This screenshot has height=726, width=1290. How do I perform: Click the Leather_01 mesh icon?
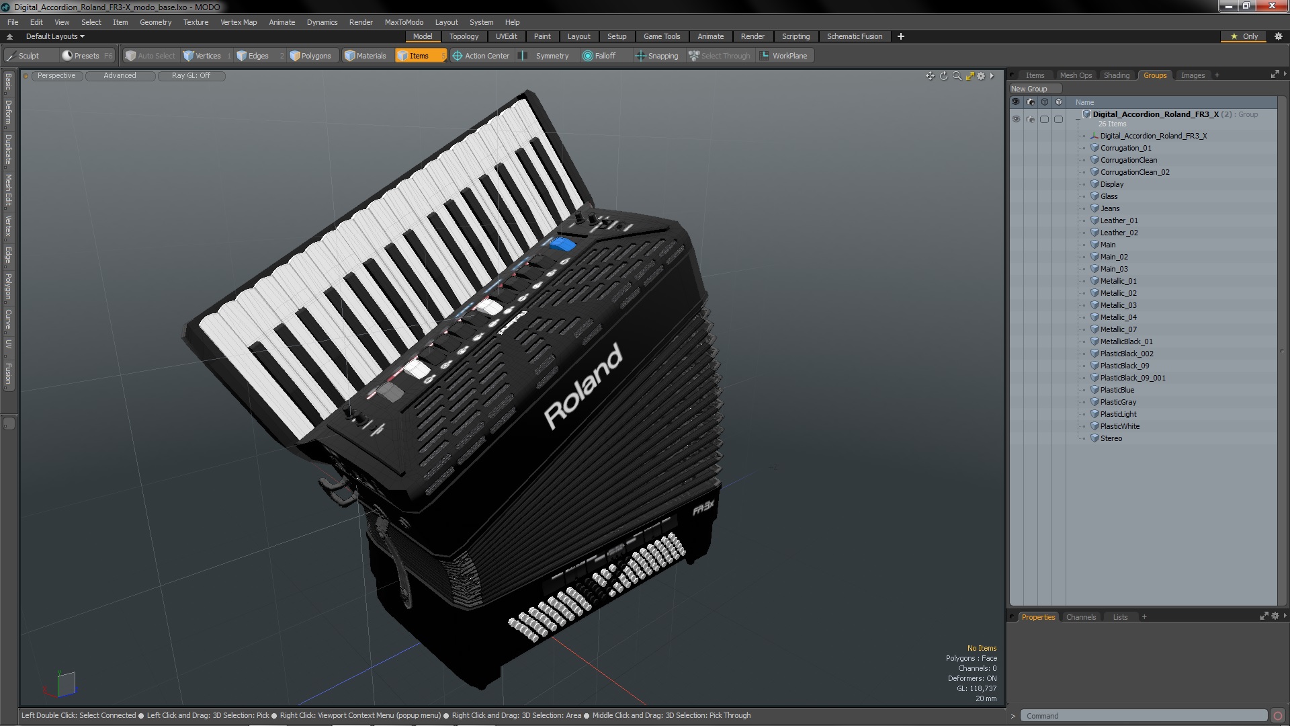tap(1094, 220)
